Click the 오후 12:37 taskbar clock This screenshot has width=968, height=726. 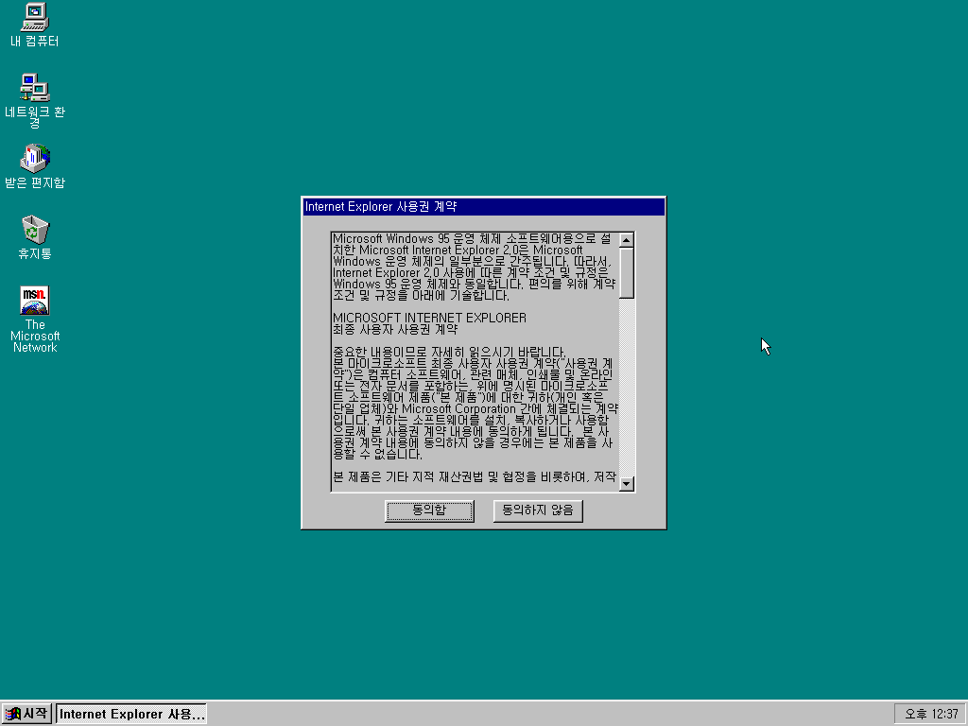click(x=930, y=714)
